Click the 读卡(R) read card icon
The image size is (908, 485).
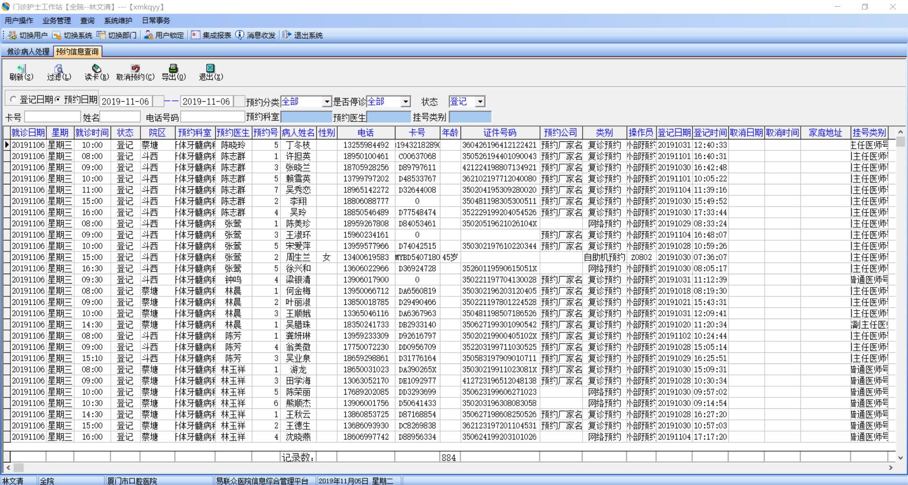[x=96, y=69]
